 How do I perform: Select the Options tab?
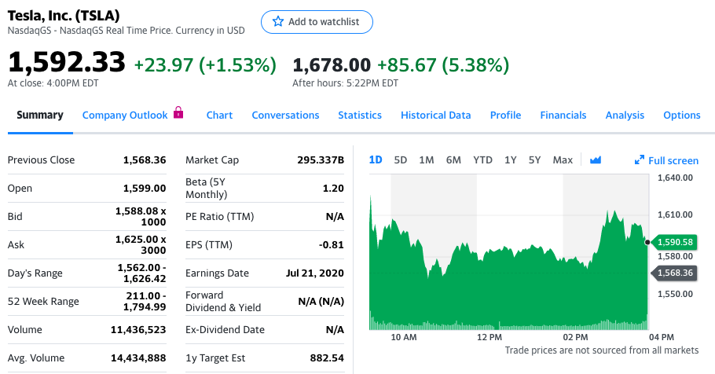[x=681, y=115]
